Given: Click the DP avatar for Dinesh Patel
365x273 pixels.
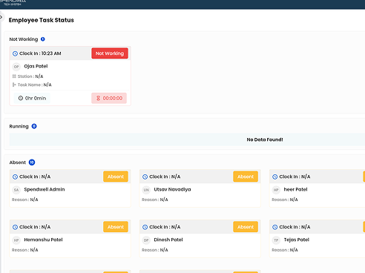Looking at the screenshot, I should 146,240.
